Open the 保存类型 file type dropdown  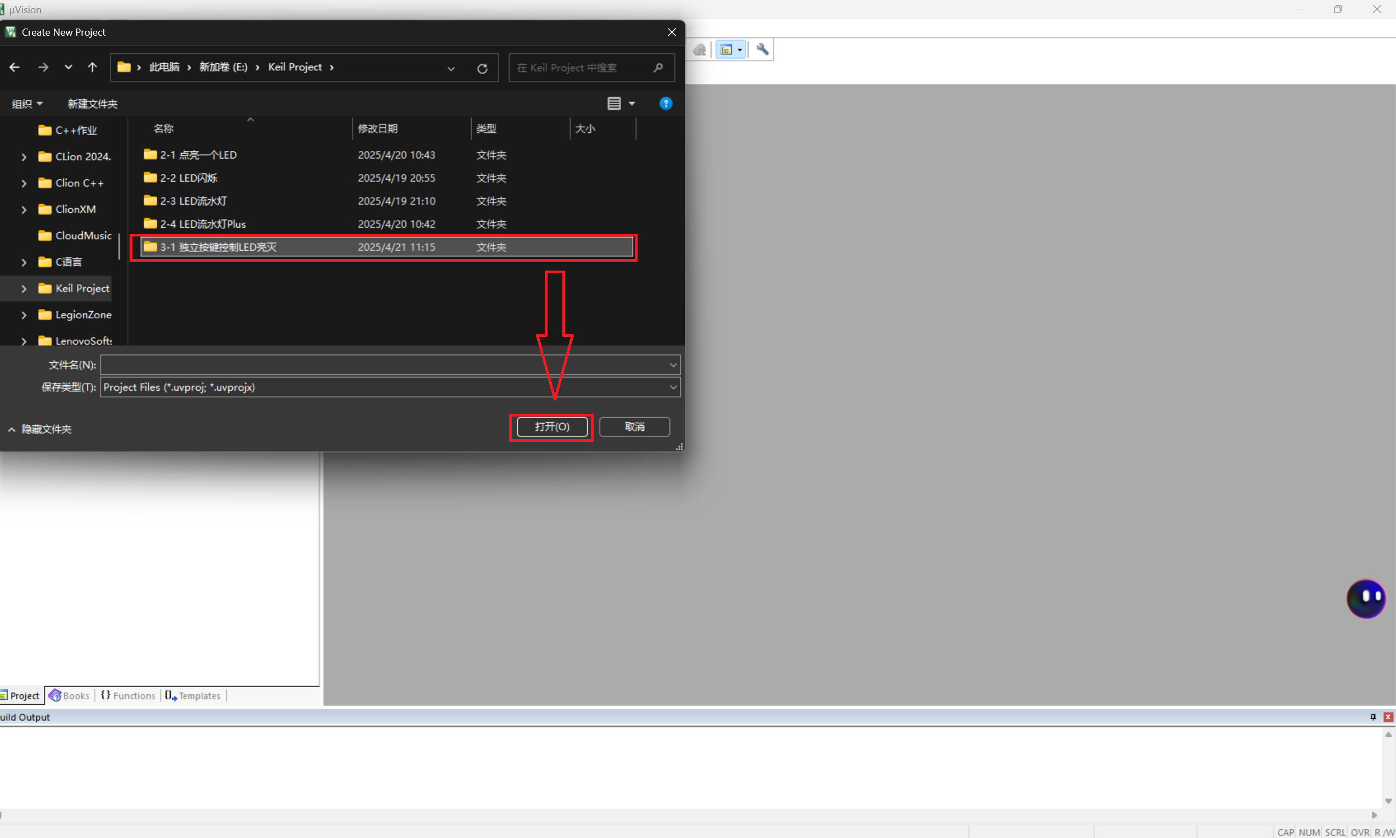coord(673,387)
